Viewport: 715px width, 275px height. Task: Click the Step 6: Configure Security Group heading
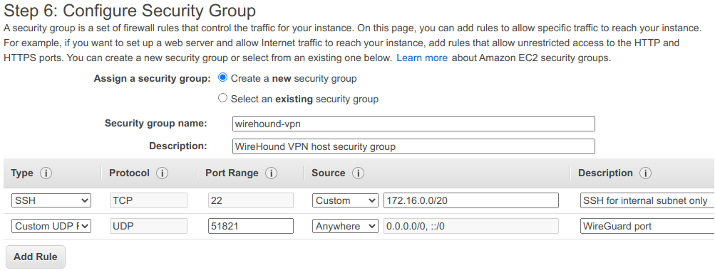coord(130,11)
